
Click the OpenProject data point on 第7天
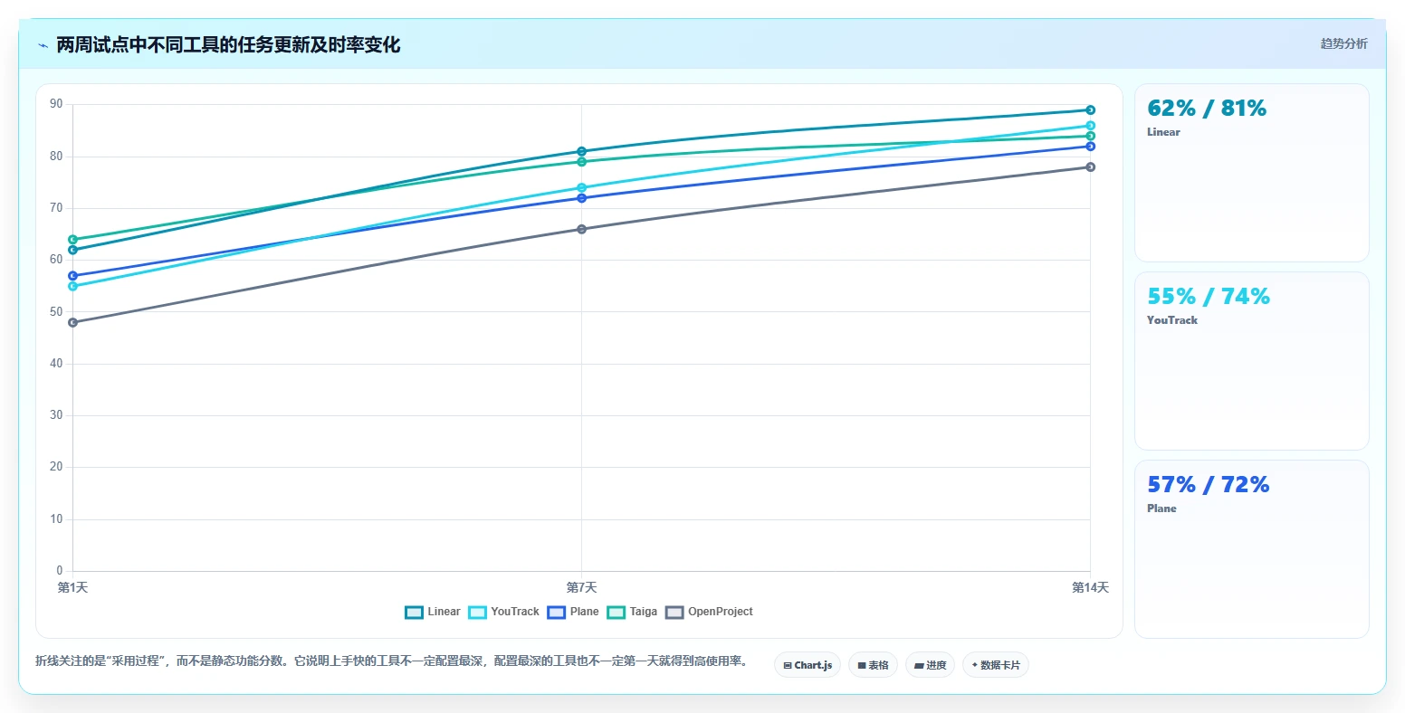tap(581, 229)
